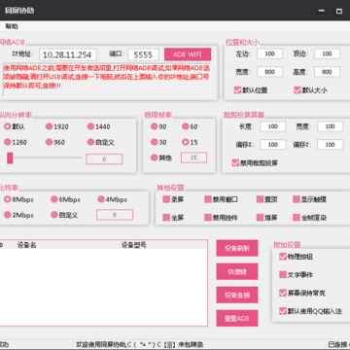Toggle the 默认使用QQ输入法 checkbox
350x350 pixels.
[283, 311]
